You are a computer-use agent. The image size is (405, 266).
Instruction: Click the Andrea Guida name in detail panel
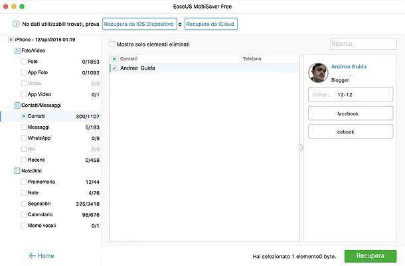pos(349,66)
